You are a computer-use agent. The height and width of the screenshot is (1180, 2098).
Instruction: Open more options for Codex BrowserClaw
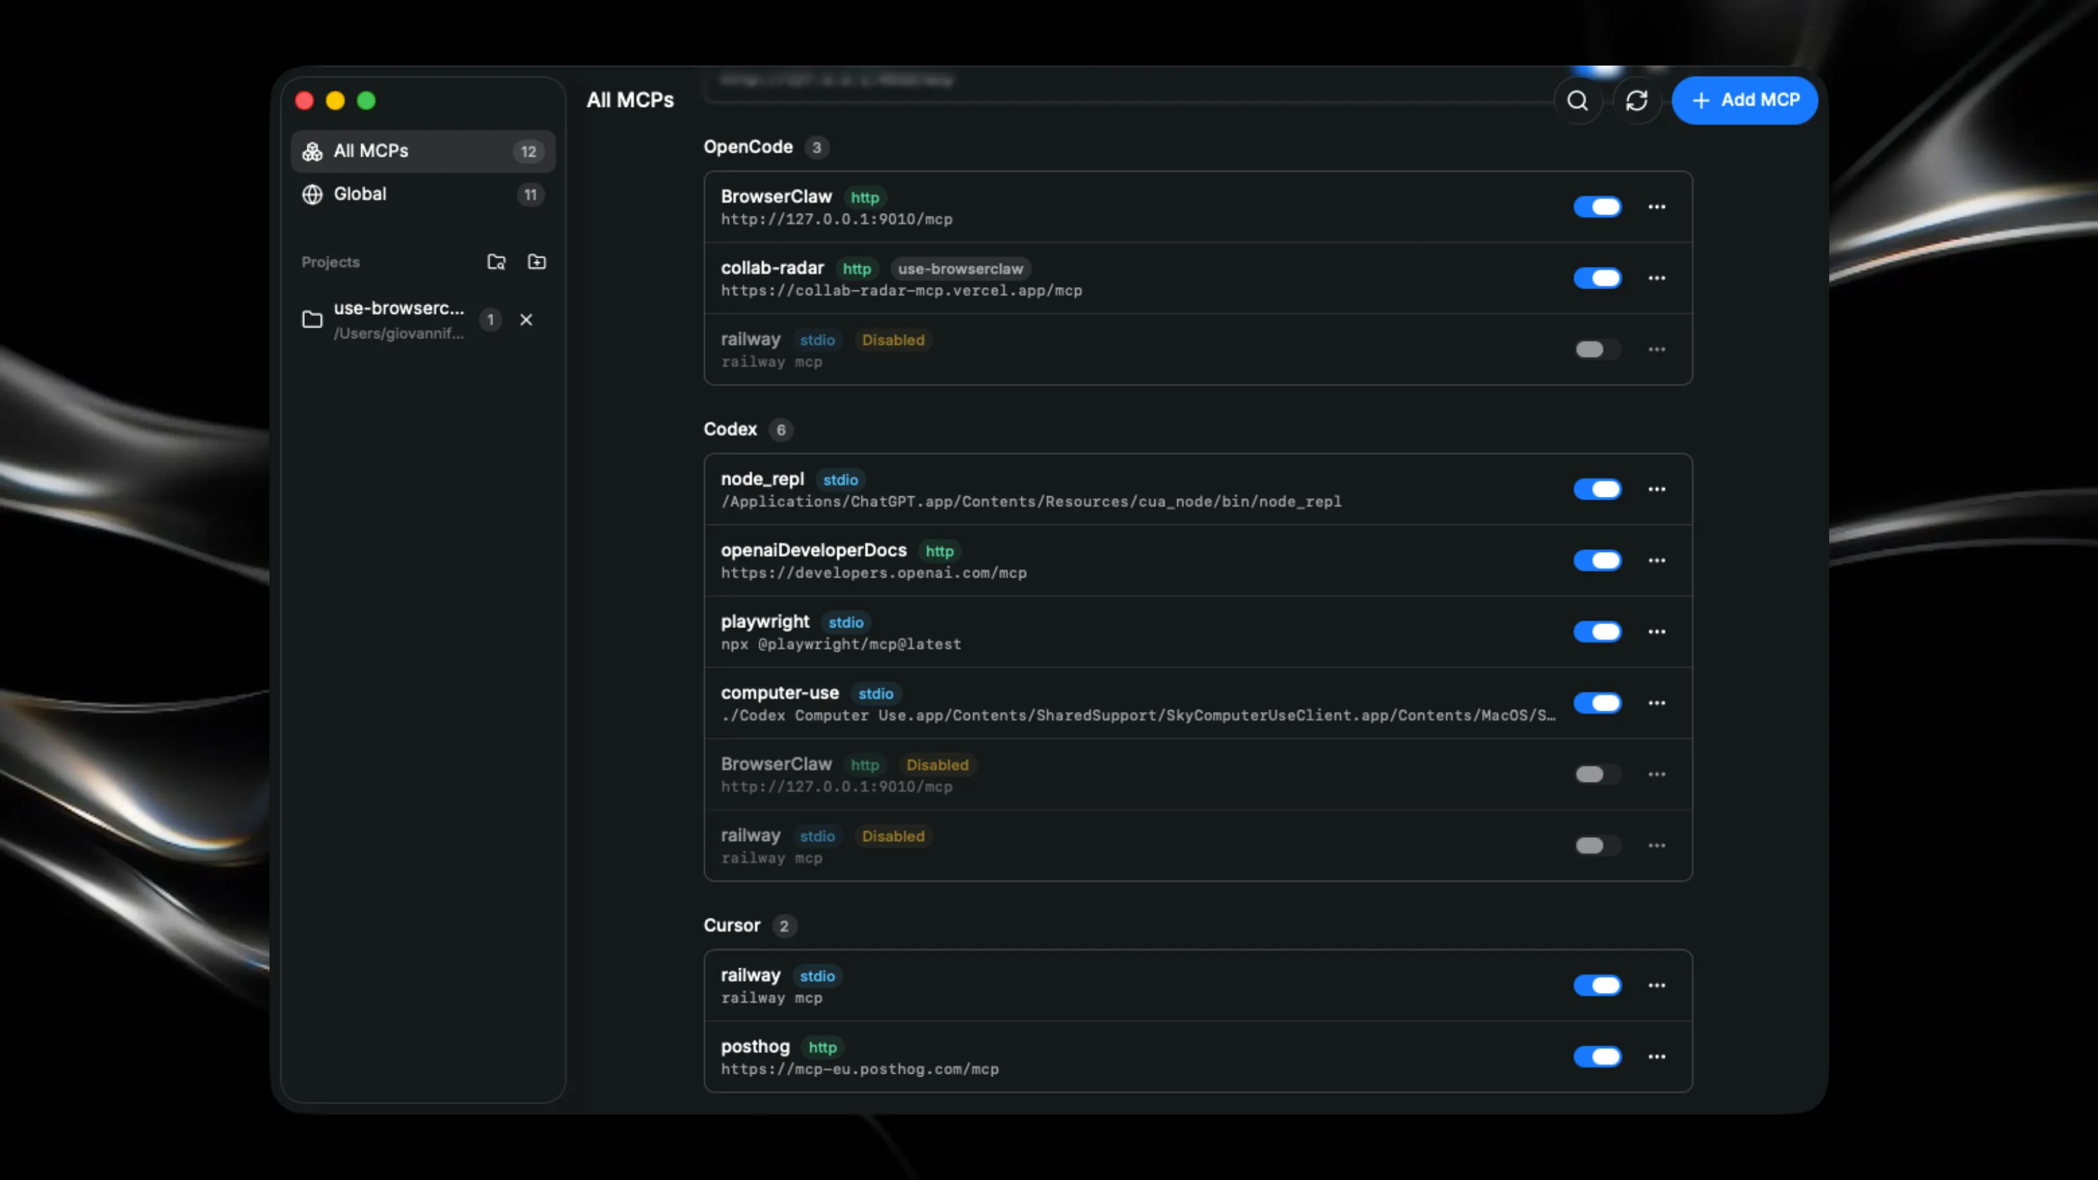coord(1657,774)
